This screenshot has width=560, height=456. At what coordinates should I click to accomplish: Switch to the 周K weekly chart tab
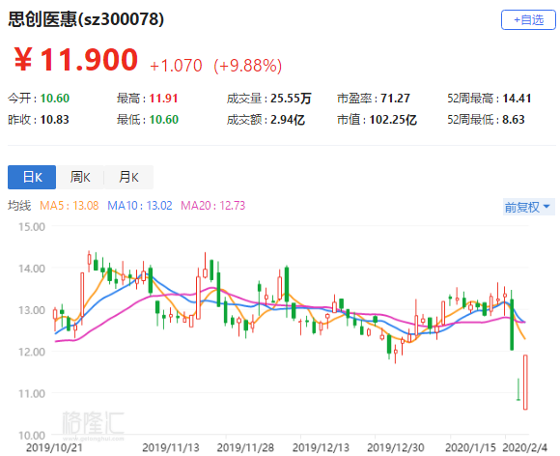tap(80, 177)
